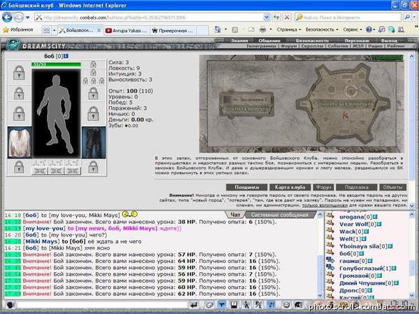Screen dimensions: 419x314
Task: Click the head silhouette icon left of chat input
Action: (x=10, y=305)
